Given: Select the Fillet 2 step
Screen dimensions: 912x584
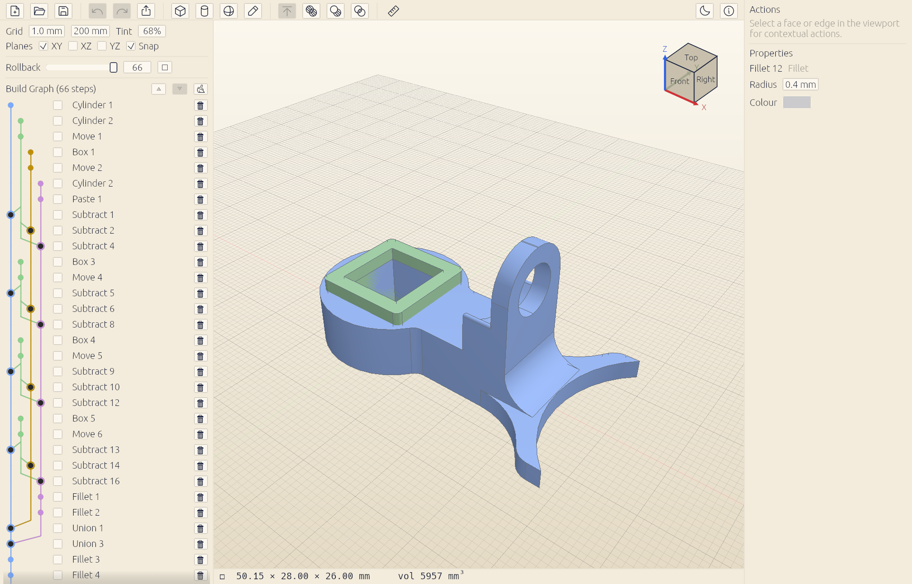Looking at the screenshot, I should pos(86,512).
